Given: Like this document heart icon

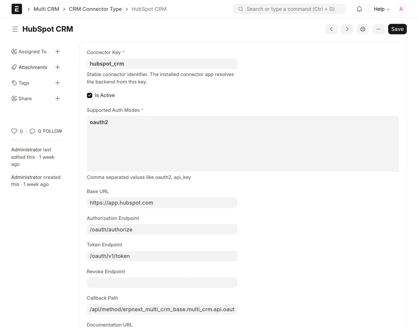Looking at the screenshot, I should click(14, 131).
